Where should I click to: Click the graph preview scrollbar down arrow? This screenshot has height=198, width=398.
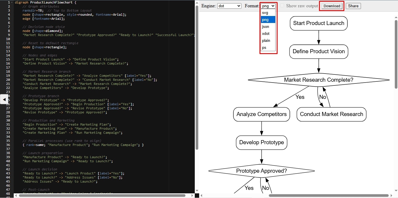396,191
